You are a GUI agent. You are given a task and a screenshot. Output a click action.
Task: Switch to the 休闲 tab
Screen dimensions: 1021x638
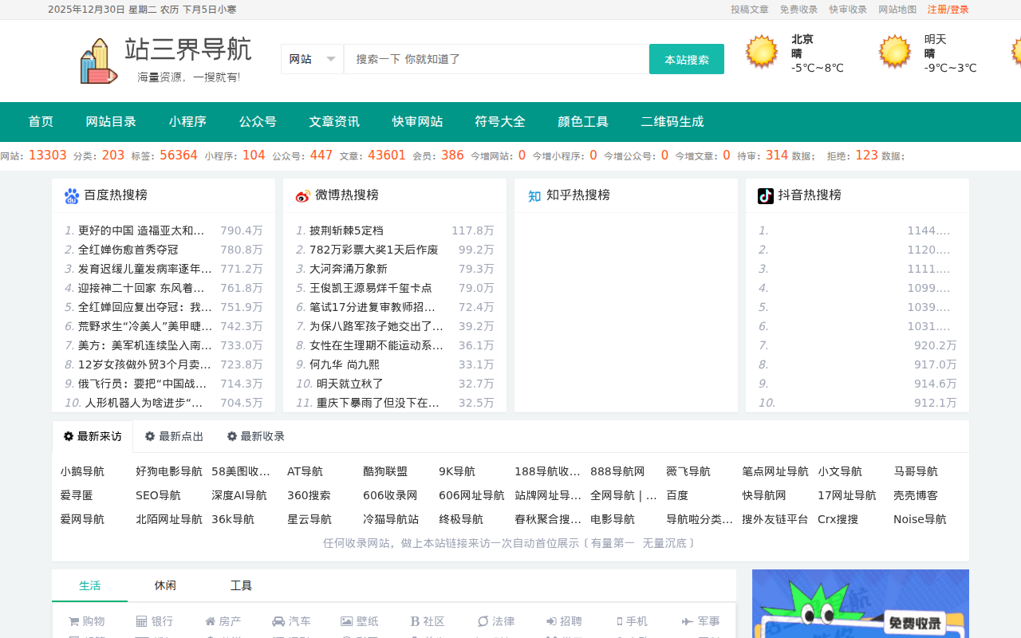click(165, 585)
